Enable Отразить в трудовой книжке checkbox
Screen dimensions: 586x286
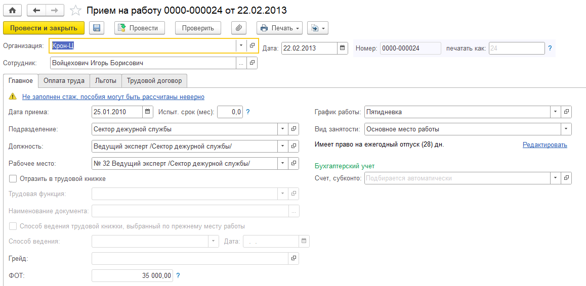tap(13, 179)
